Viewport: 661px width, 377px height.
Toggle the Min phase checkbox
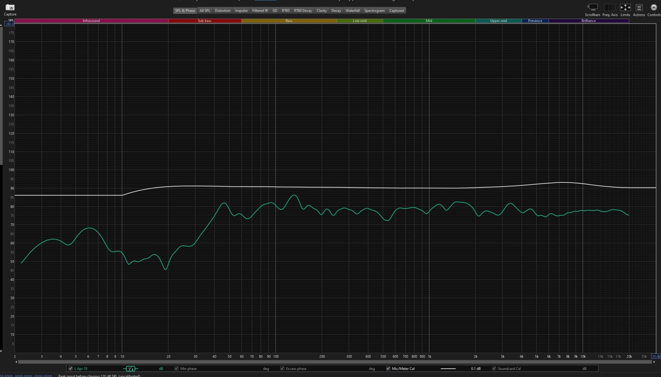coord(177,369)
